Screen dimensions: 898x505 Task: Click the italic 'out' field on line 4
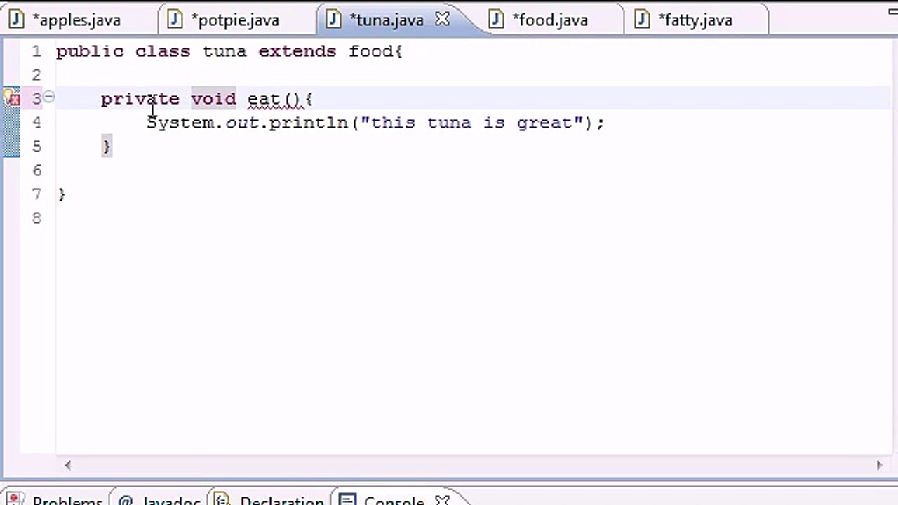coord(241,123)
